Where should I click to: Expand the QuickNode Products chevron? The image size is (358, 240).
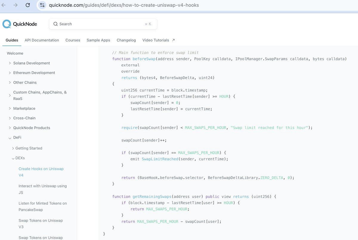(10, 128)
